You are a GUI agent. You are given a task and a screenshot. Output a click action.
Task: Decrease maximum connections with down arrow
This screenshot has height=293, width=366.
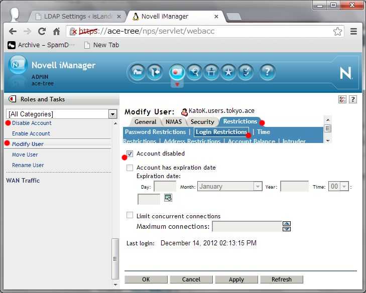pos(287,229)
